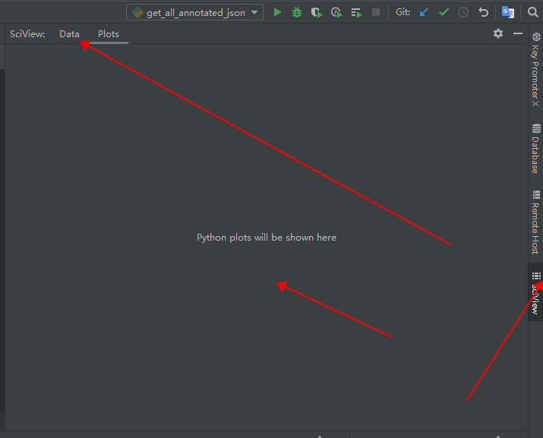
Task: Click 'Python plots will be shown here' text
Action: [267, 238]
